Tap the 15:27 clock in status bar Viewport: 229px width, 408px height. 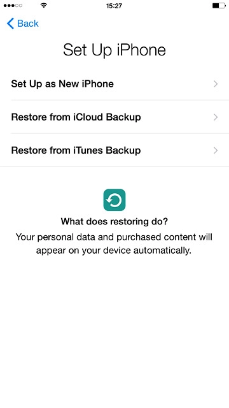pos(114,6)
